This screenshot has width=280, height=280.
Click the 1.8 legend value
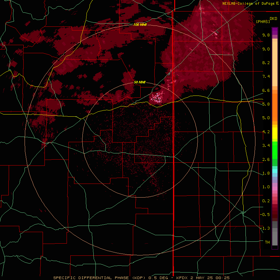pos(266,173)
